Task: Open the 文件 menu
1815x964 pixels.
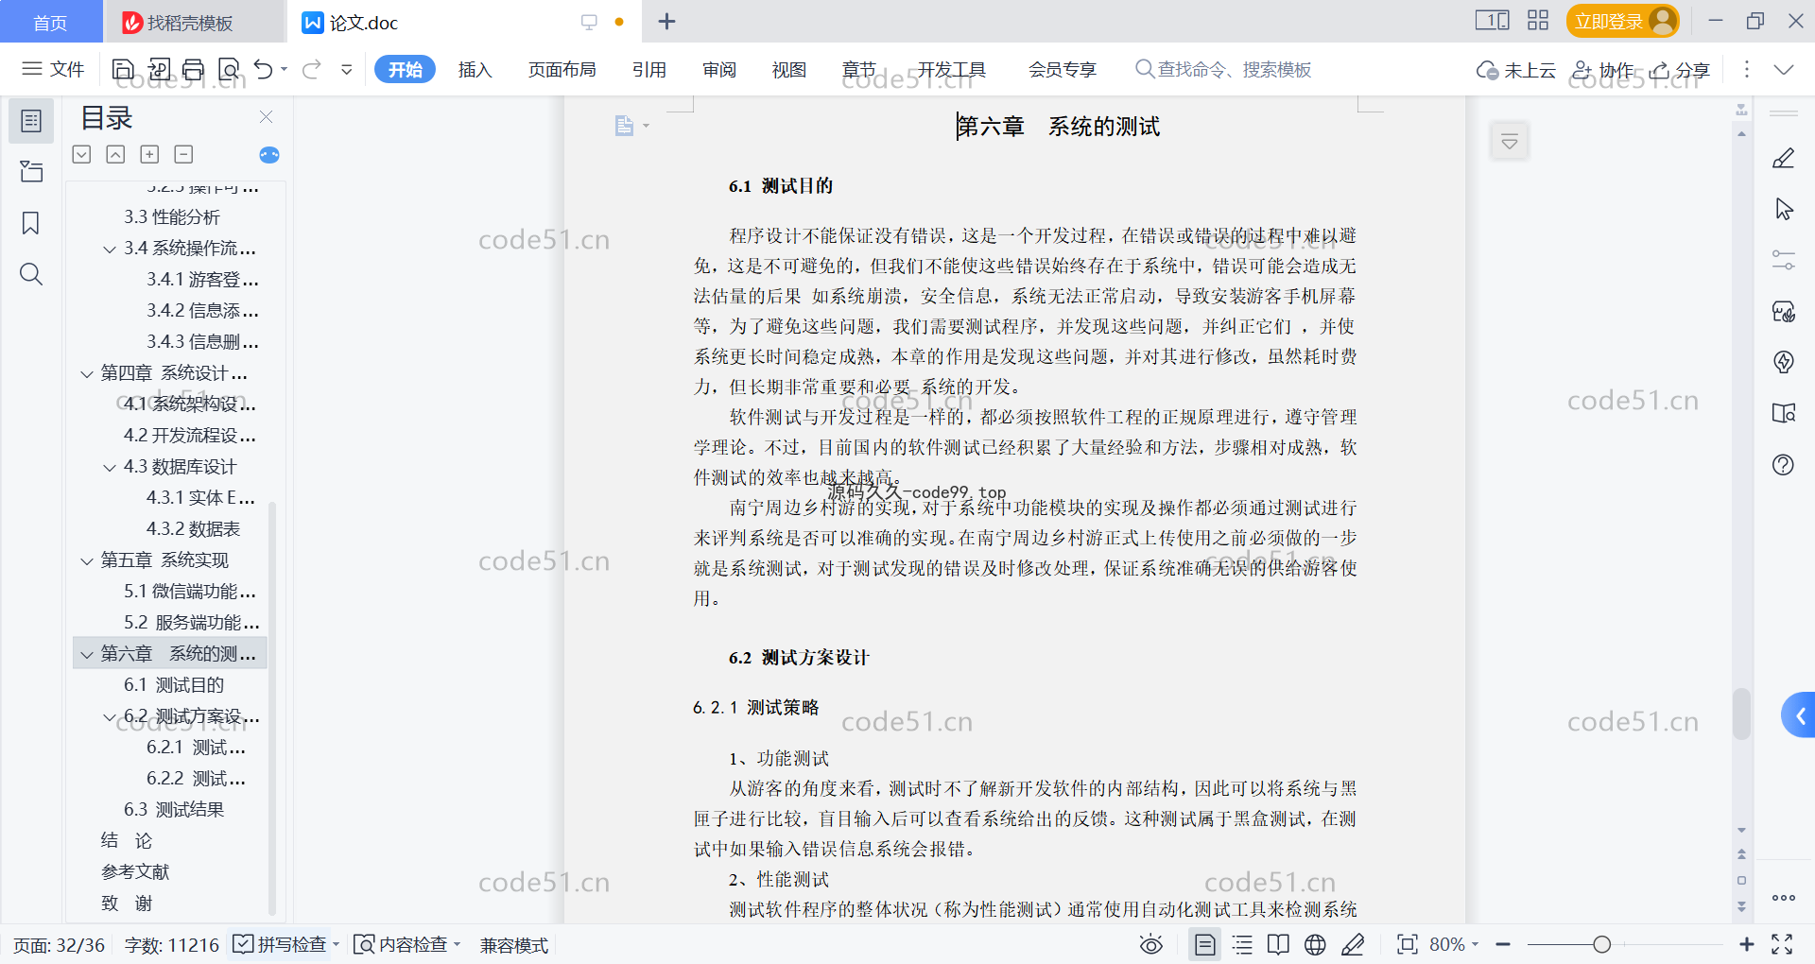Action: (x=54, y=69)
